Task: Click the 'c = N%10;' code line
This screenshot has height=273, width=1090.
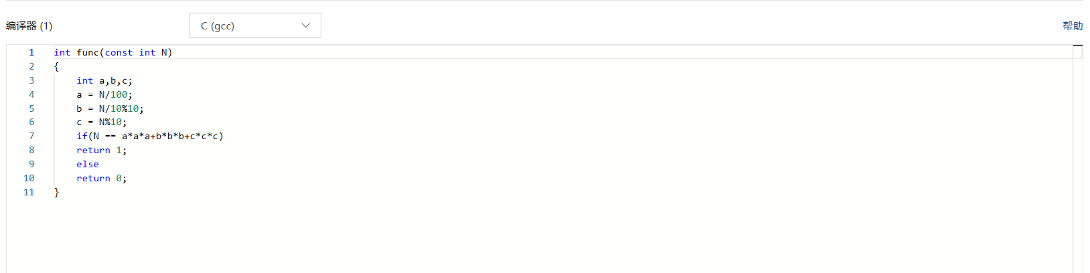Action: pos(102,122)
